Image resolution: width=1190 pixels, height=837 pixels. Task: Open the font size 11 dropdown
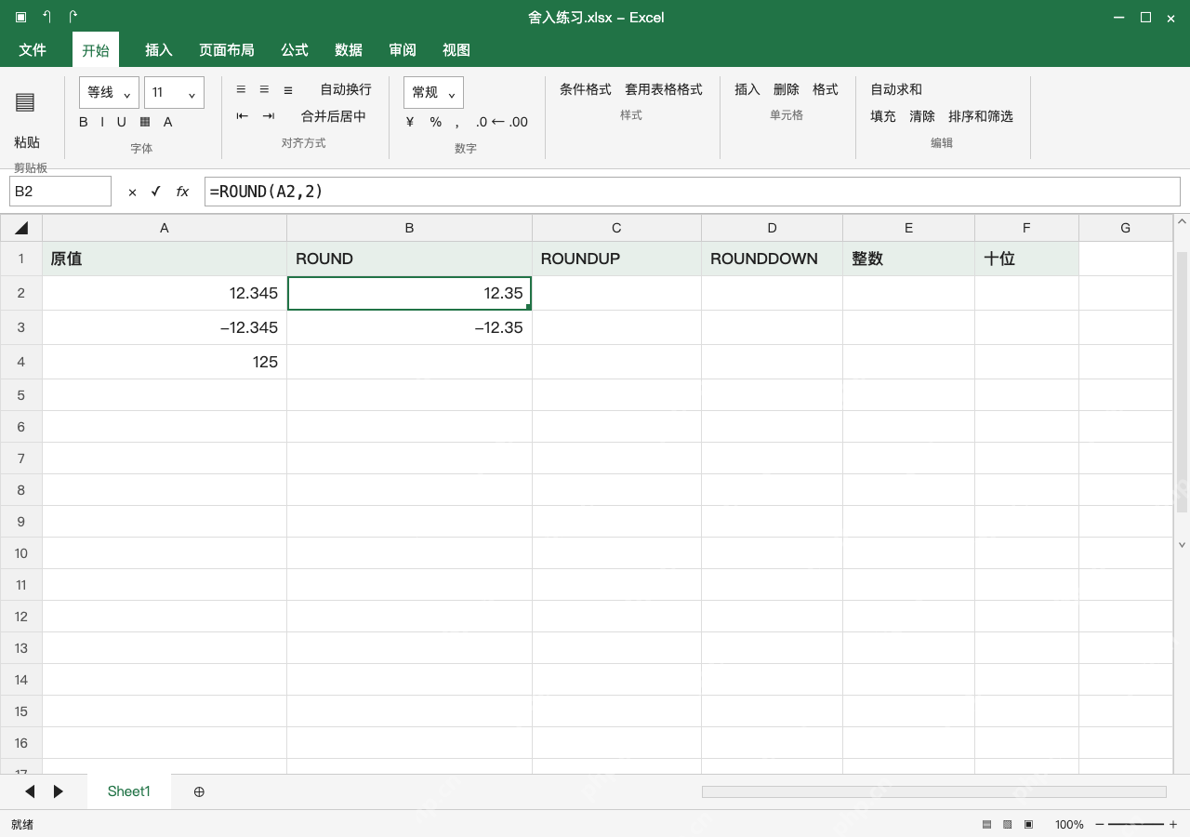click(x=174, y=92)
